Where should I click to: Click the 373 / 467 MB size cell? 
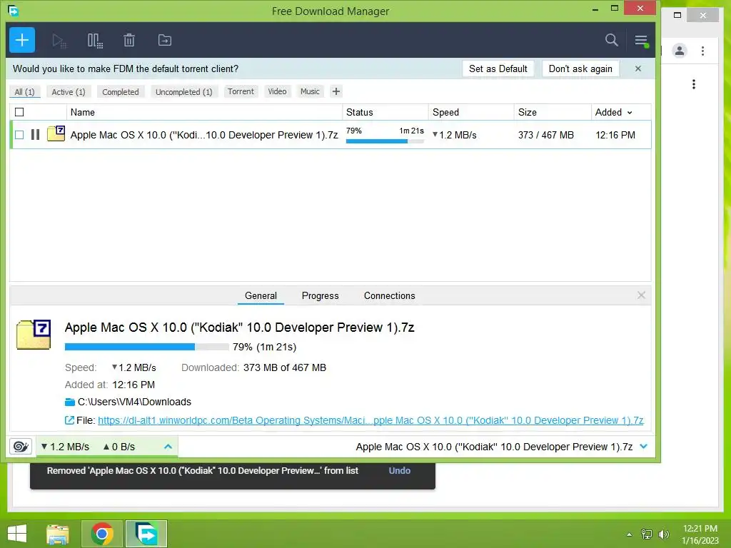(x=546, y=135)
